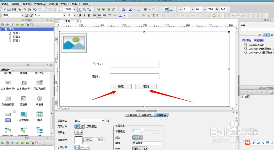
Task: Enable select intersected mode icon
Action: [80, 9]
